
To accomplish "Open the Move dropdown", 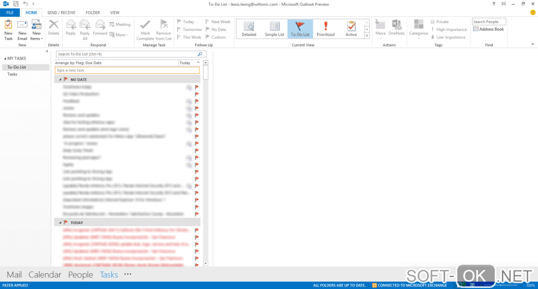I will [x=380, y=30].
